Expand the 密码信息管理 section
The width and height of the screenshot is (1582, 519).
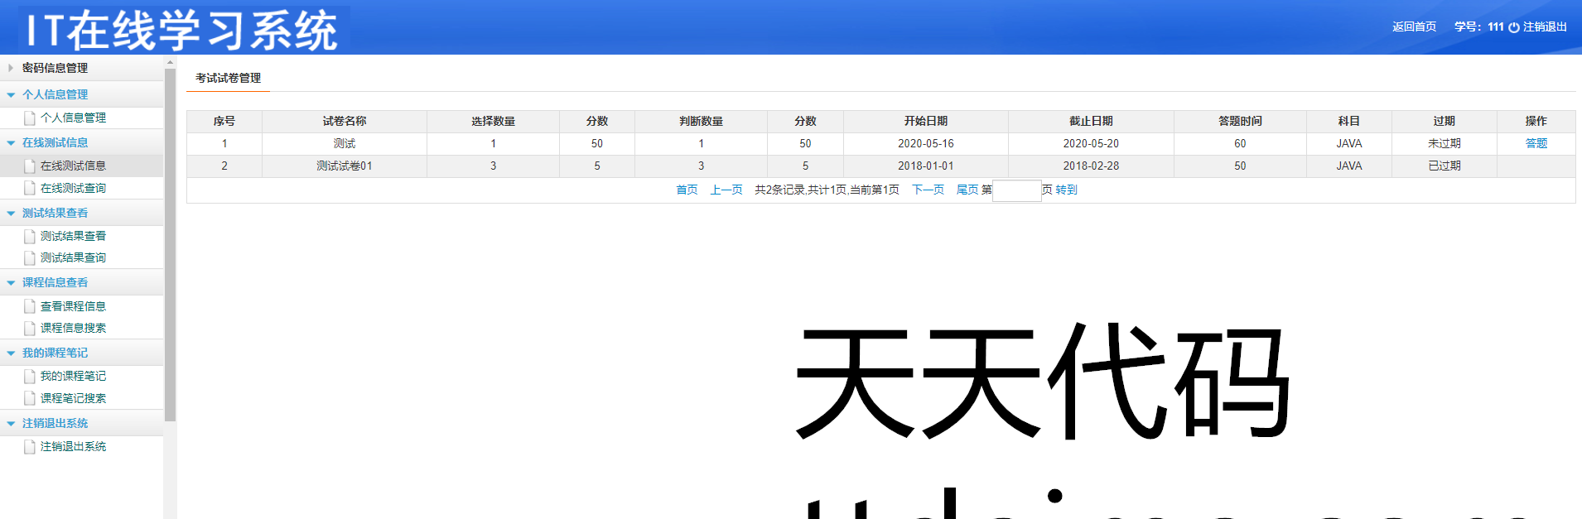pos(11,68)
